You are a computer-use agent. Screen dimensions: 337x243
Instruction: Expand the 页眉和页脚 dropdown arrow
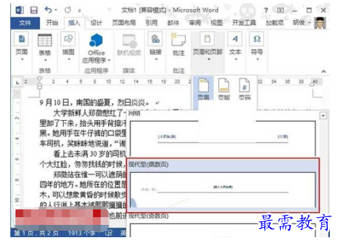[x=209, y=59]
